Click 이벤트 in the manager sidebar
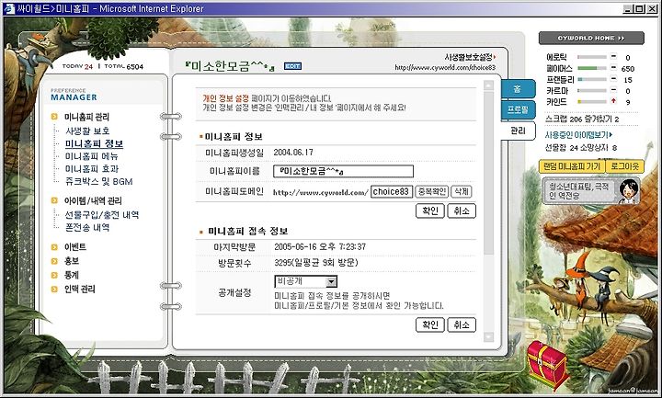The image size is (662, 398). point(75,247)
